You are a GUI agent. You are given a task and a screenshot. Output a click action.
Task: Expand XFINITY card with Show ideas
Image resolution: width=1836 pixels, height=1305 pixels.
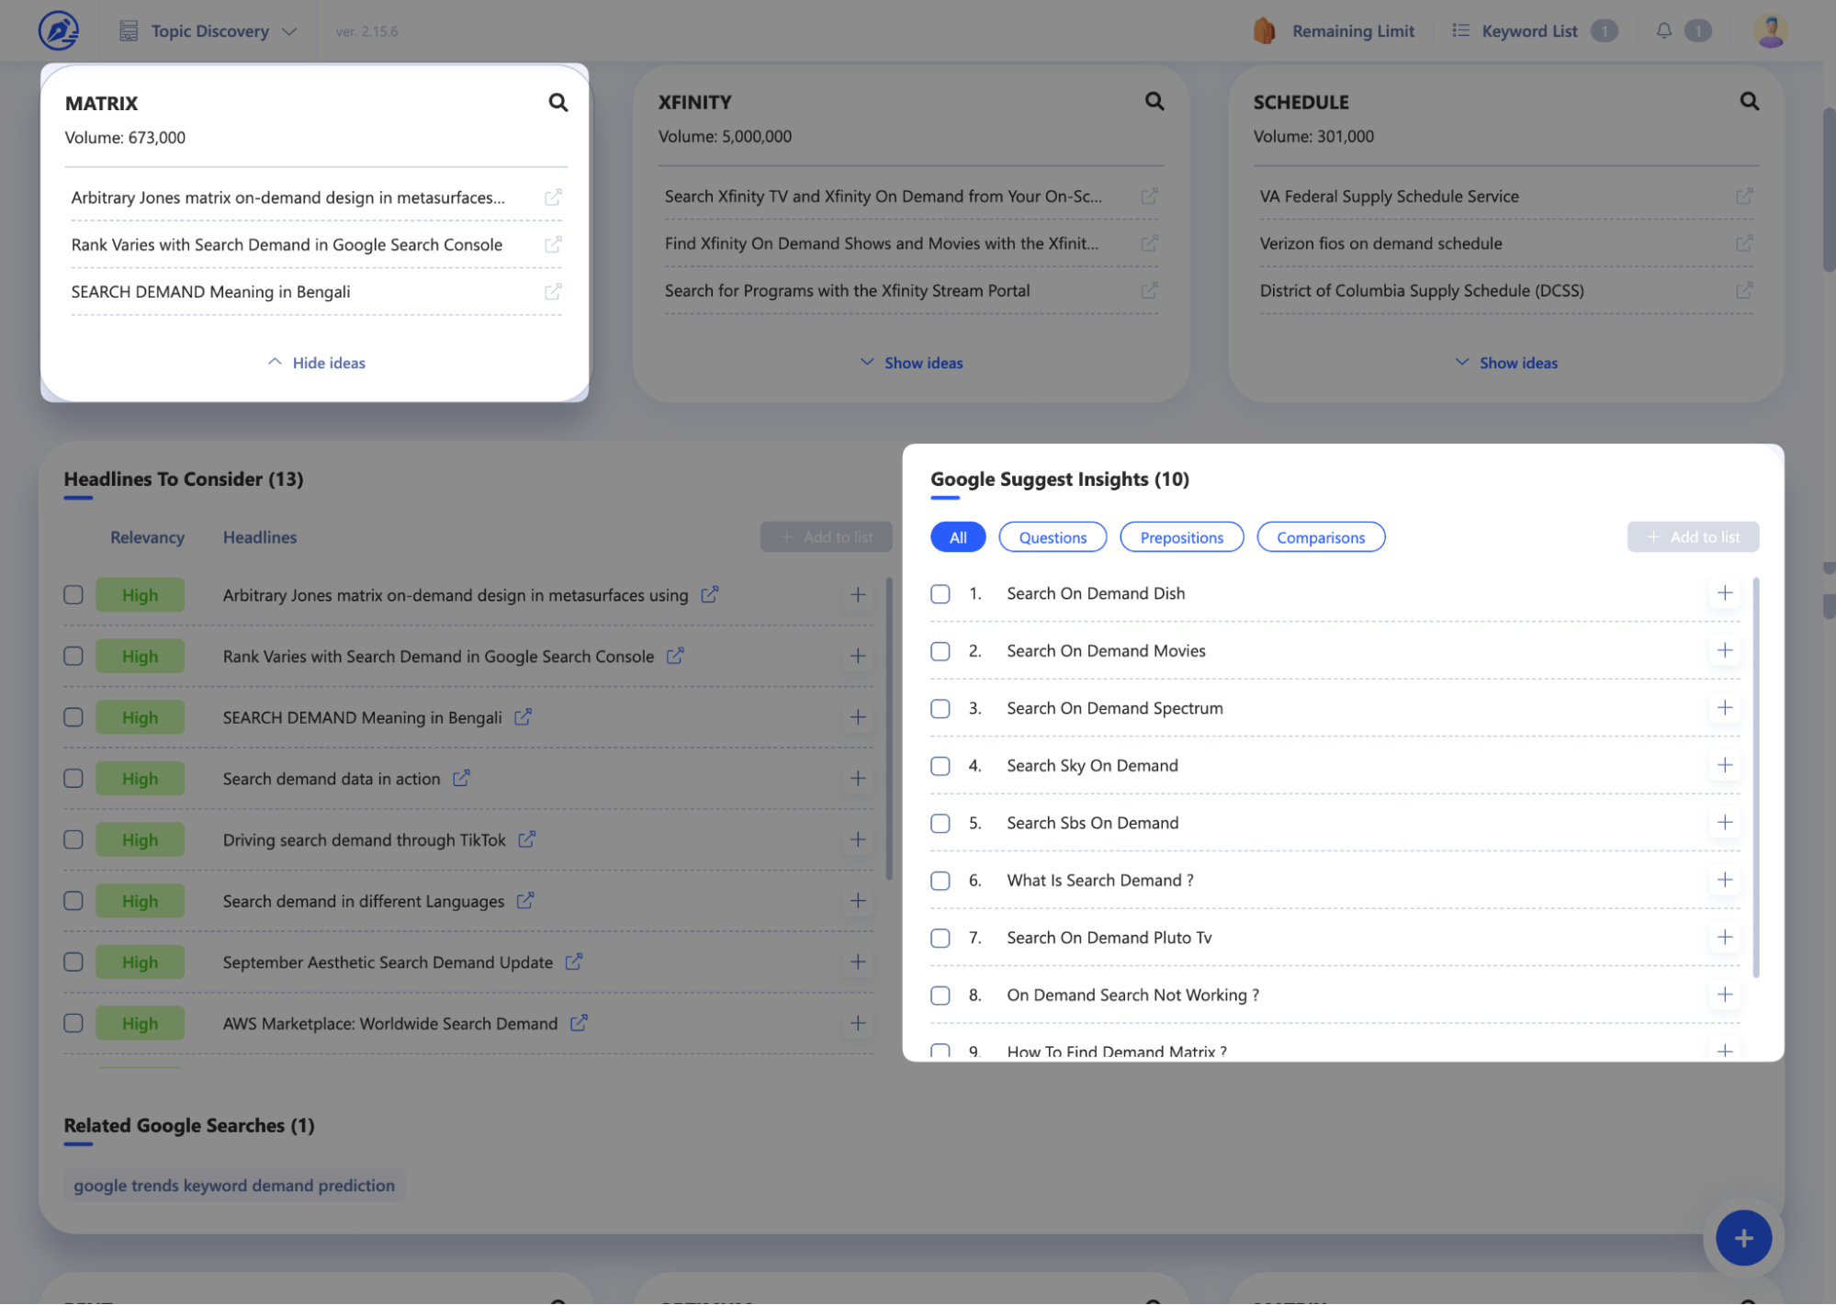[911, 363]
